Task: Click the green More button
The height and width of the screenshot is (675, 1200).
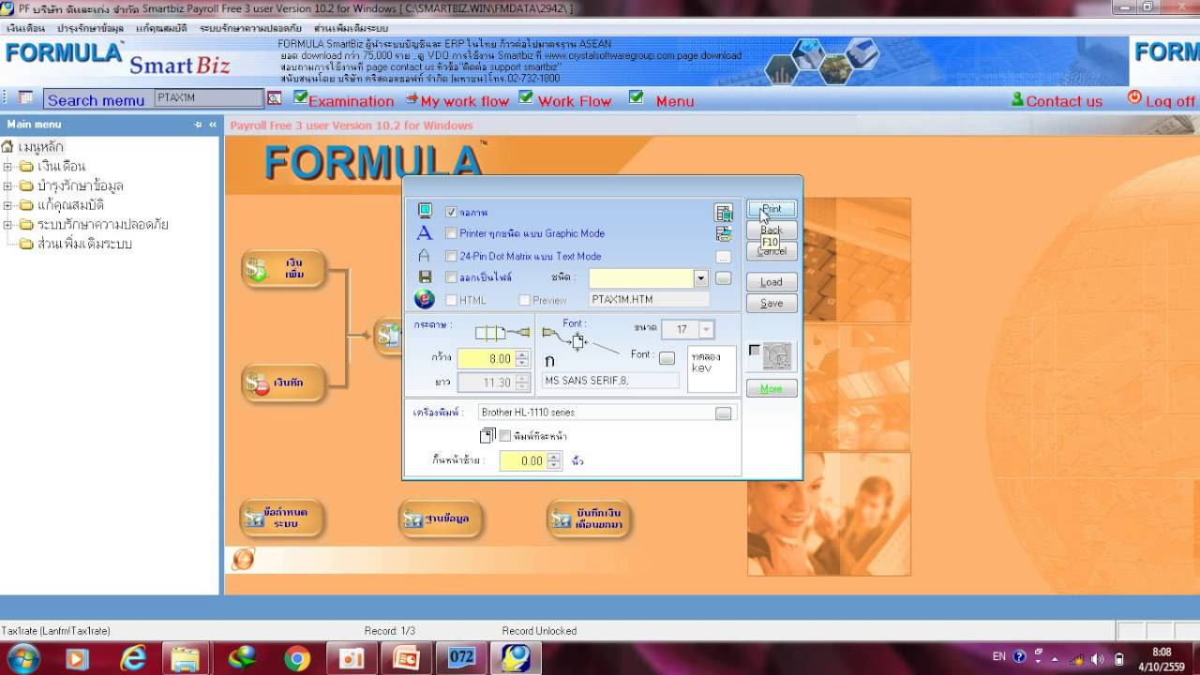Action: pos(772,389)
